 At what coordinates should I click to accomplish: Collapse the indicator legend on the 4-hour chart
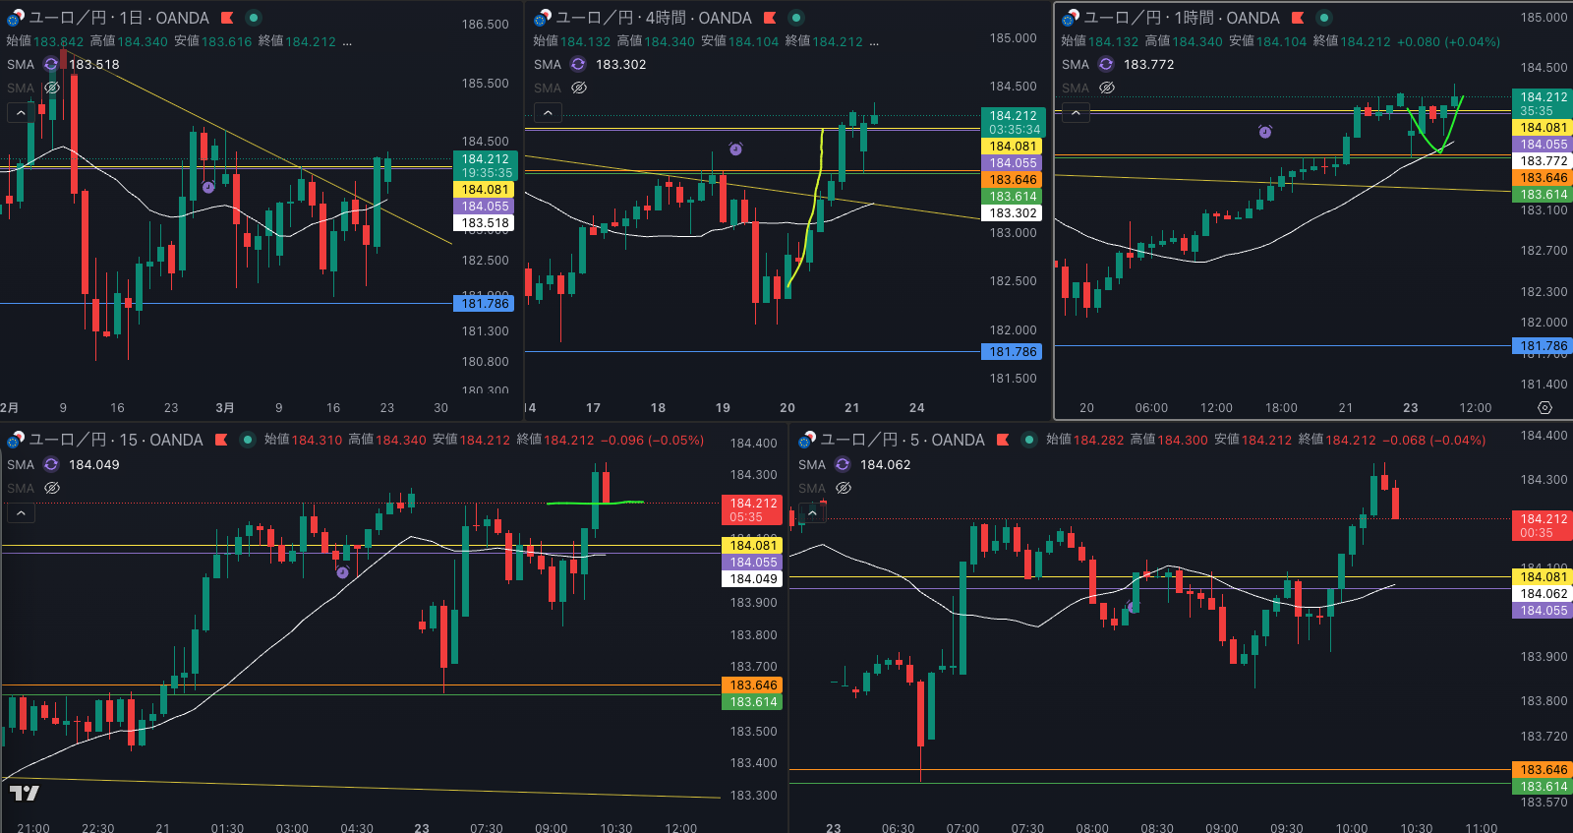coord(548,113)
